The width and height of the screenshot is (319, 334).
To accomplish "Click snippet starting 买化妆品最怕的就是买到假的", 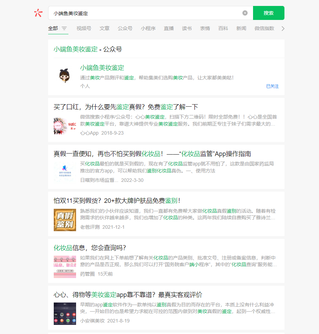I will [177, 167].
